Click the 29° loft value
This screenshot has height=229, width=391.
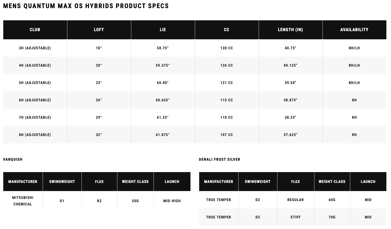(99, 117)
